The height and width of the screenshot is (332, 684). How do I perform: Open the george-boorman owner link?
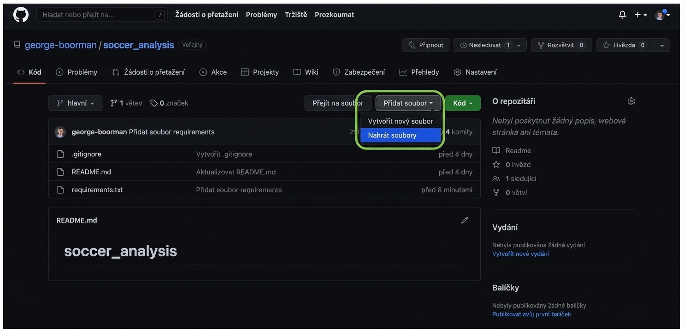coord(61,45)
